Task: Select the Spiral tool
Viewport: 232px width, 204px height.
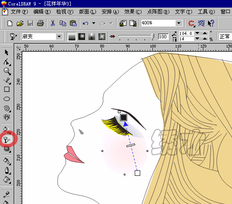Action: (x=7, y=109)
